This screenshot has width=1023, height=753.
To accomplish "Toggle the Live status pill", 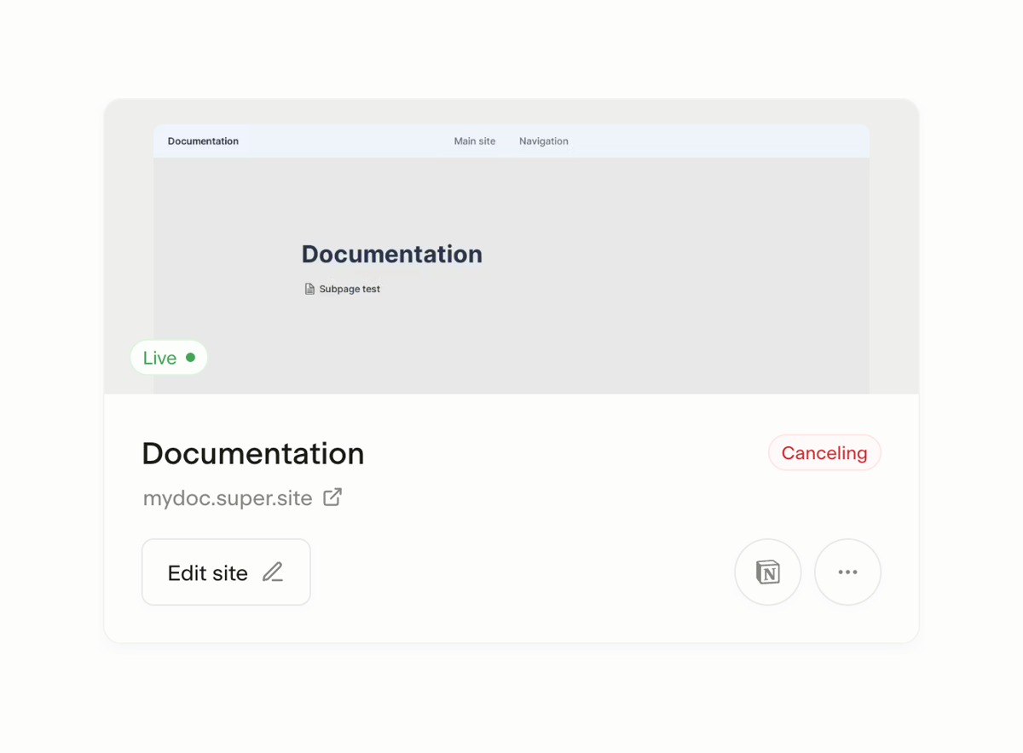I will tap(168, 357).
